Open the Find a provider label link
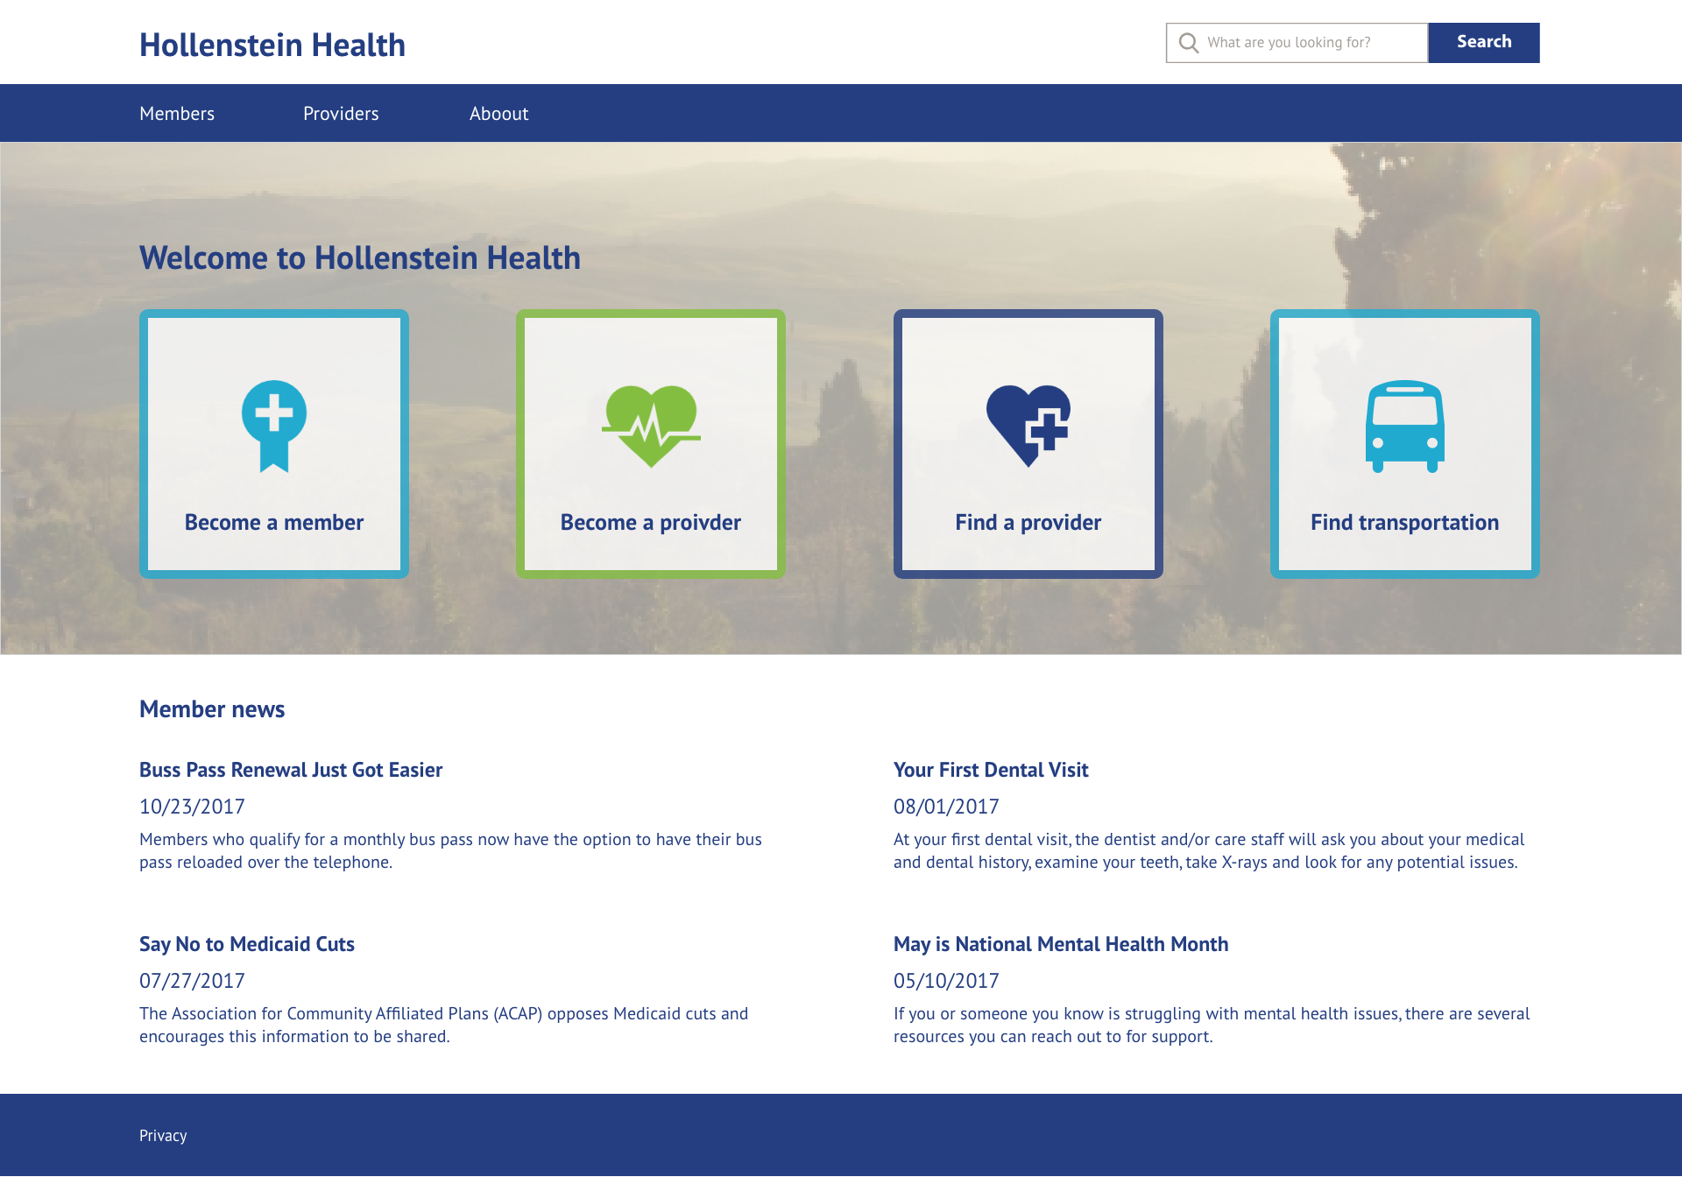Viewport: 1682px width, 1177px height. [x=1028, y=523]
